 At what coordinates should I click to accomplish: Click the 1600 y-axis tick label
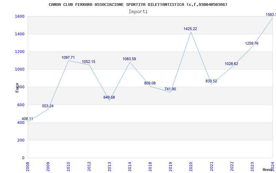[20, 16]
